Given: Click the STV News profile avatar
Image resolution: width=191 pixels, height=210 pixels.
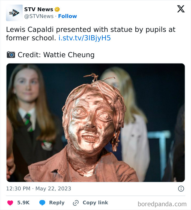Looking at the screenshot, I should (x=14, y=13).
